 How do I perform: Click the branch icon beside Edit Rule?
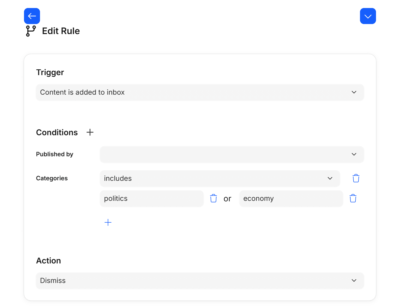coord(31,31)
